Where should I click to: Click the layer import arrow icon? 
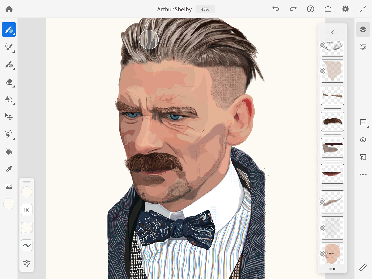[363, 157]
